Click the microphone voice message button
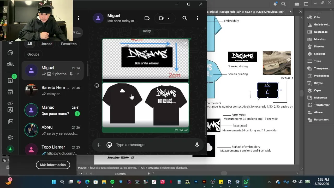This screenshot has height=188, width=334. (197, 145)
